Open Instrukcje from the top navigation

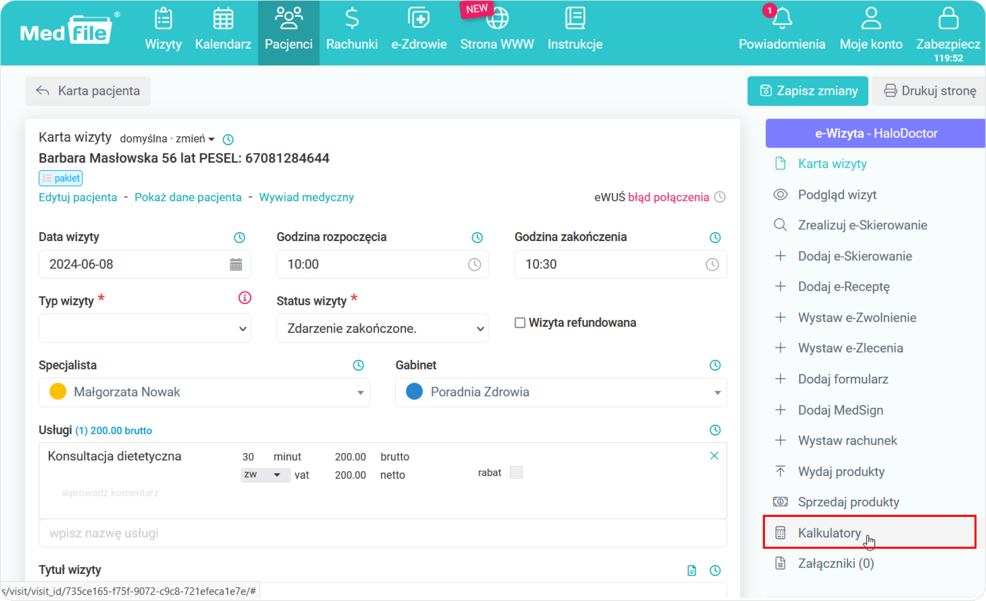coord(575,30)
